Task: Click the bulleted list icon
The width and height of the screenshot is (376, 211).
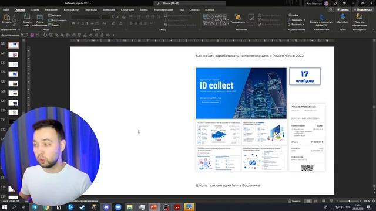Action: [131, 17]
